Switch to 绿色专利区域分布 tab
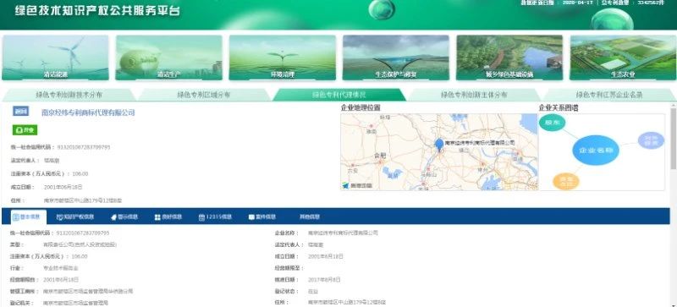Image resolution: width=677 pixels, height=307 pixels. pyautogui.click(x=204, y=95)
